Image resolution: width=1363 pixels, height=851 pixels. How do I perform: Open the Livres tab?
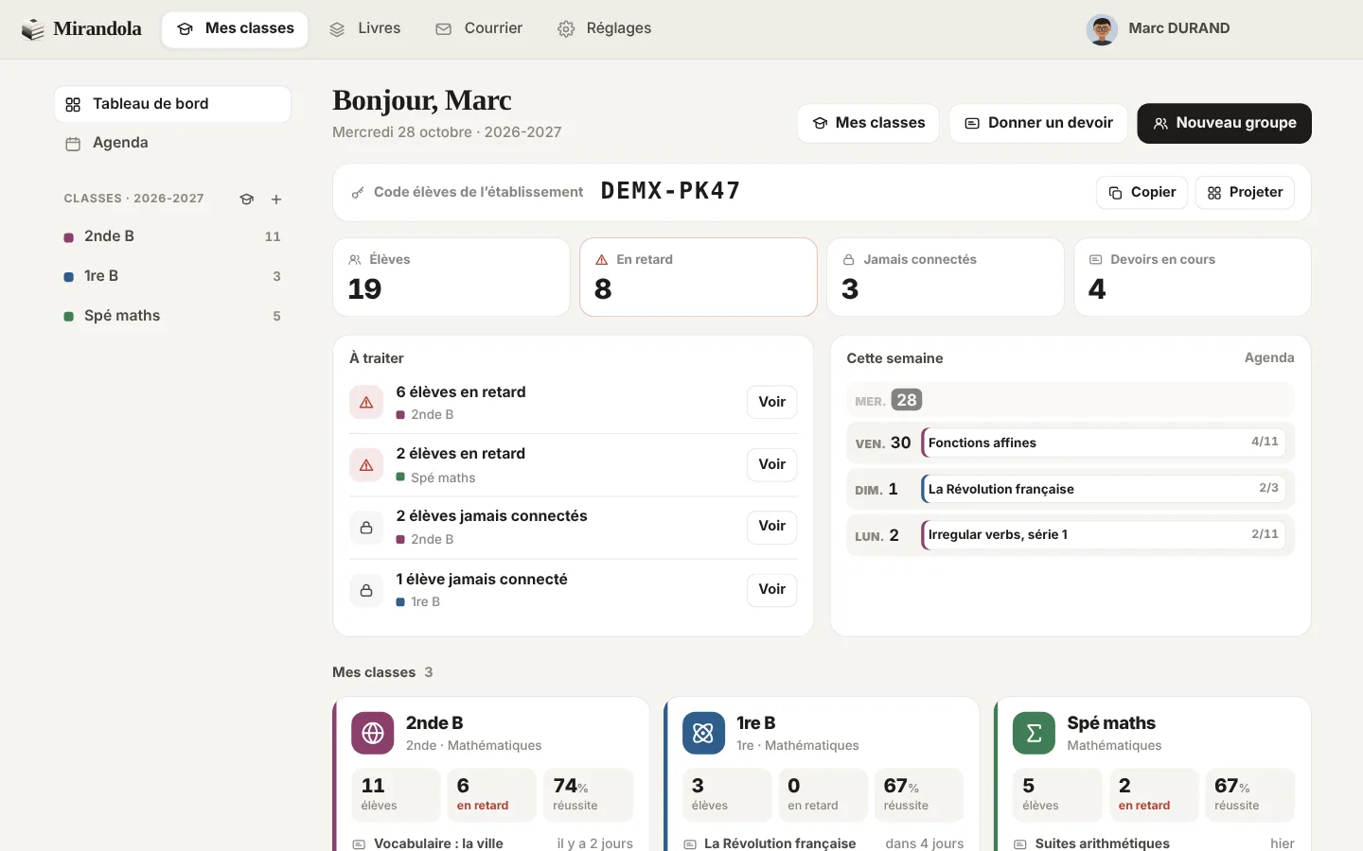365,29
